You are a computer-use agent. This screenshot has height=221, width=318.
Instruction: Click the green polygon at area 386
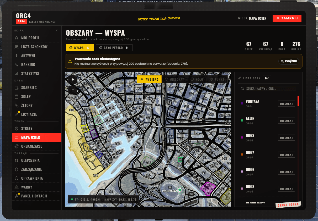148,162
